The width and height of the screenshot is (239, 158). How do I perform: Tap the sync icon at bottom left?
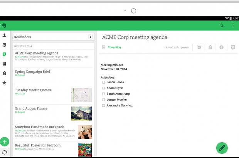pos(4,152)
